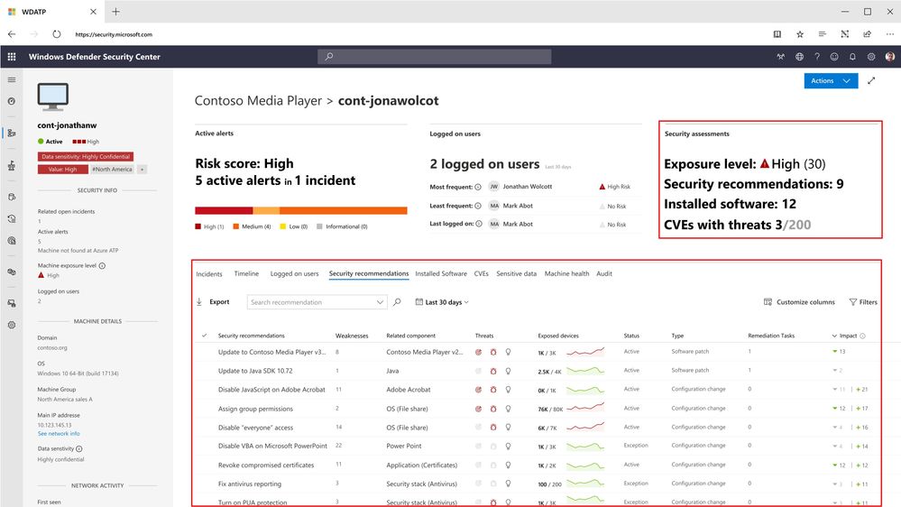
Task: Click bug threat icon on Java SDK row
Action: [x=493, y=371]
